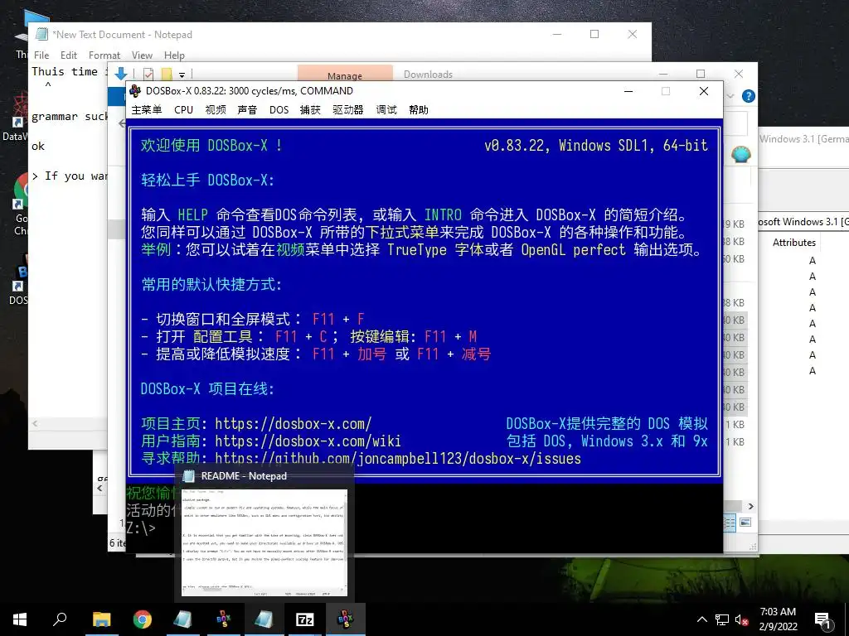The height and width of the screenshot is (636, 849).
Task: Click the README - Notepad thumbnail preview
Action: 264,542
